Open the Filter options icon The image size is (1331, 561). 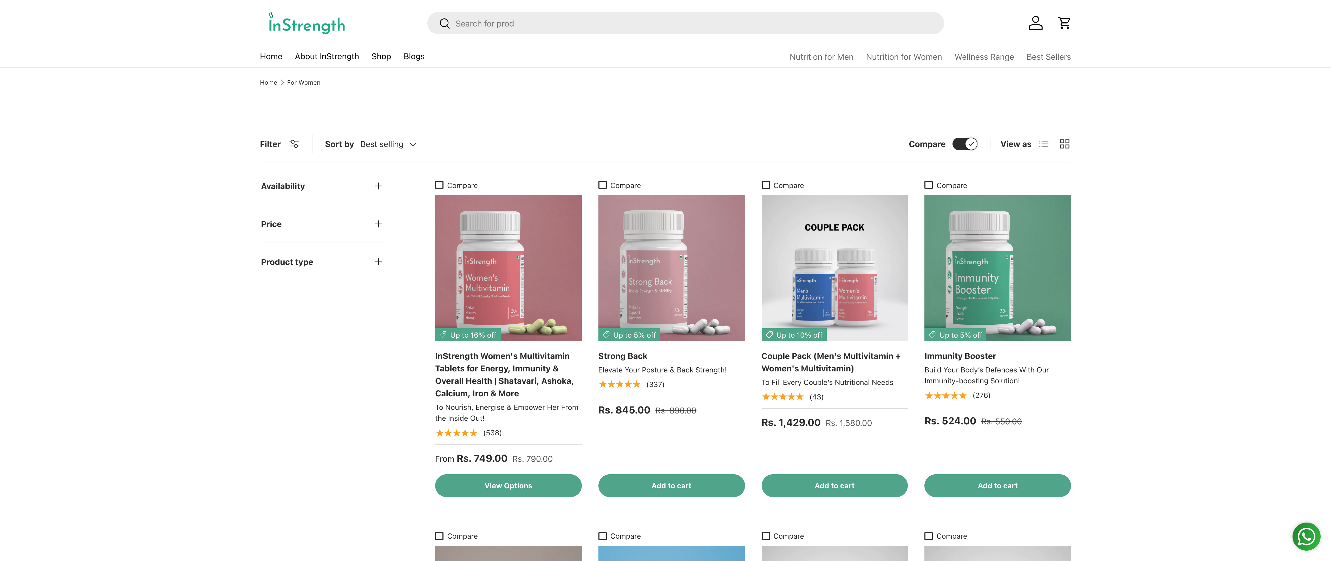pyautogui.click(x=293, y=144)
